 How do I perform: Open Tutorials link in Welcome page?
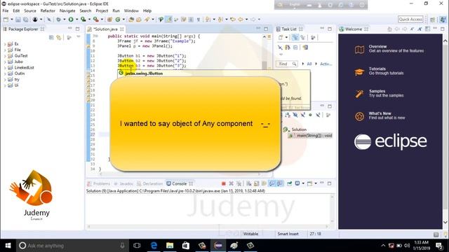[x=377, y=69]
